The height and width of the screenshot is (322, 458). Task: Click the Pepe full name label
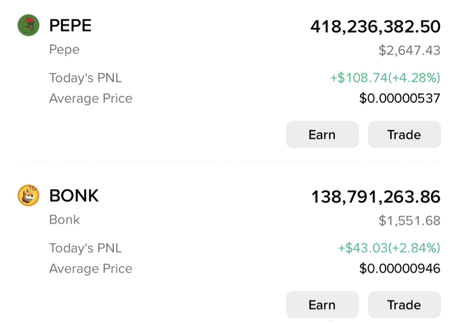click(64, 50)
